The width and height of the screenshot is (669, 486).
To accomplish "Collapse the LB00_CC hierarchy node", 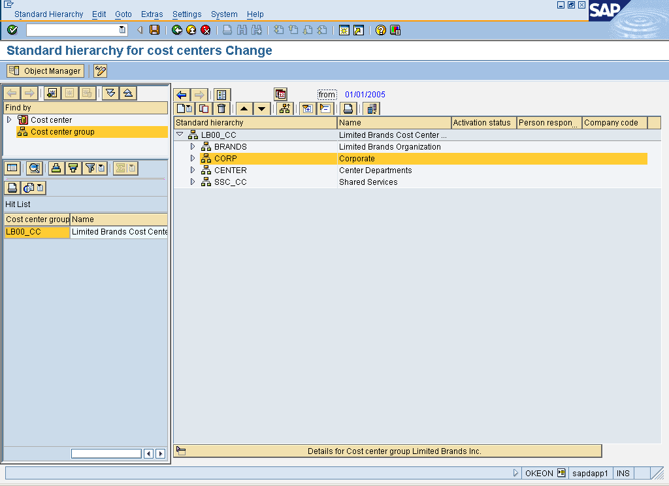I will (x=180, y=135).
